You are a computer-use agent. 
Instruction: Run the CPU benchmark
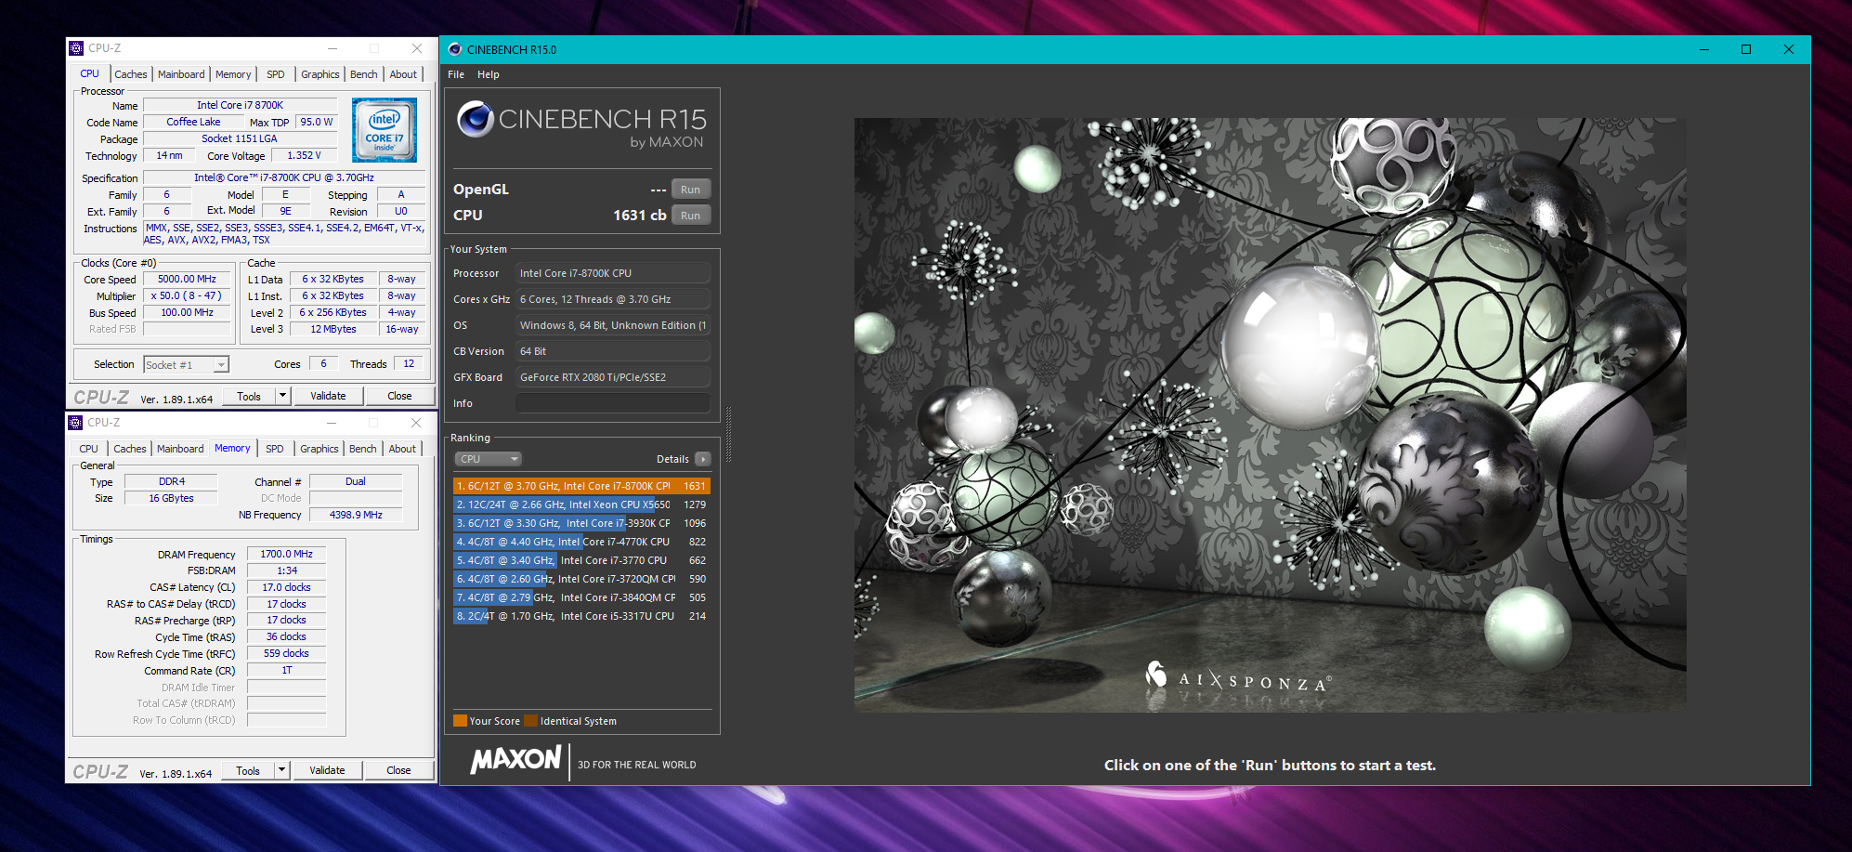(690, 216)
